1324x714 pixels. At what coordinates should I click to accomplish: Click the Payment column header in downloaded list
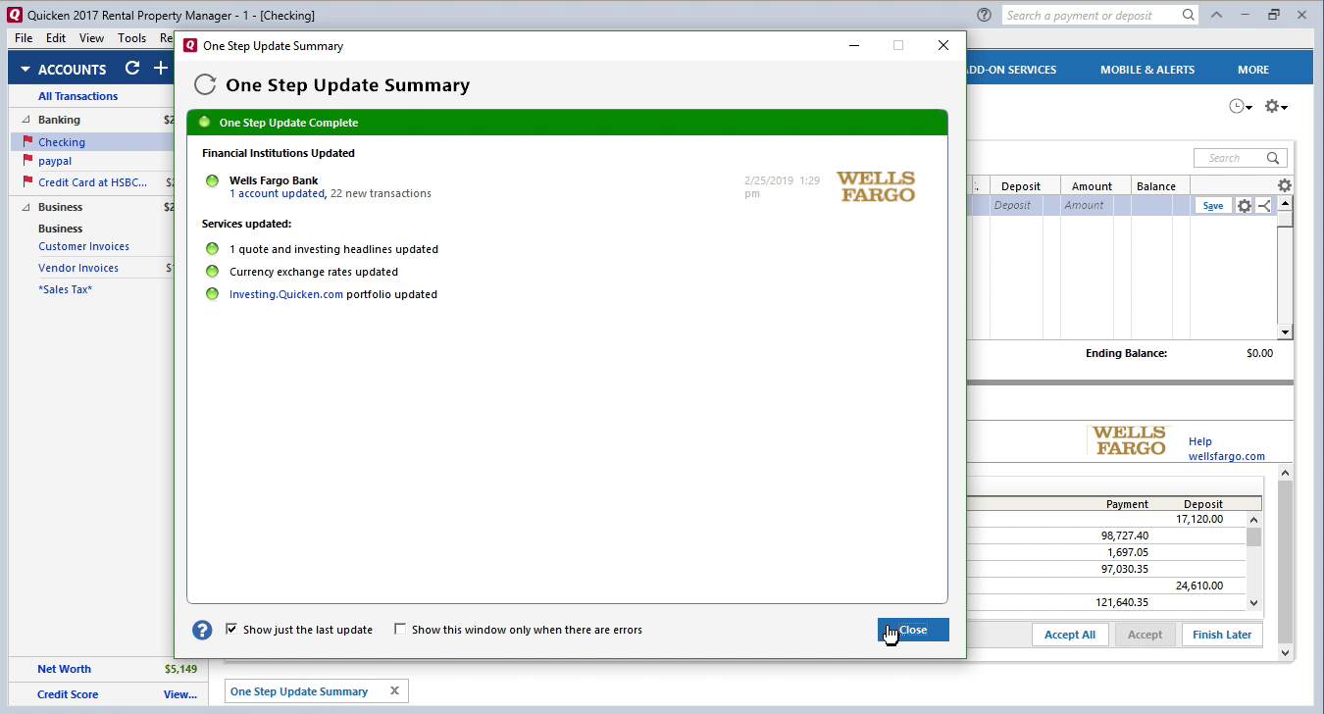click(1127, 504)
